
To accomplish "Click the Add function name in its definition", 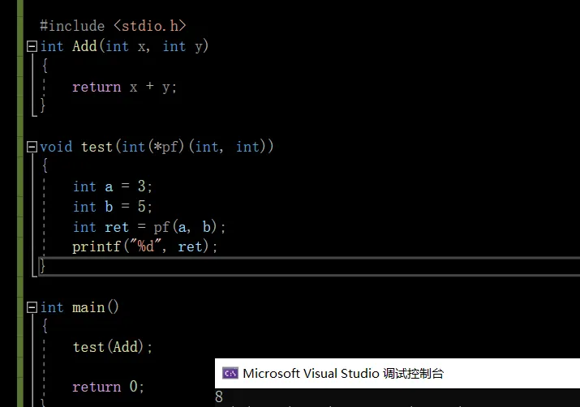I will [84, 46].
